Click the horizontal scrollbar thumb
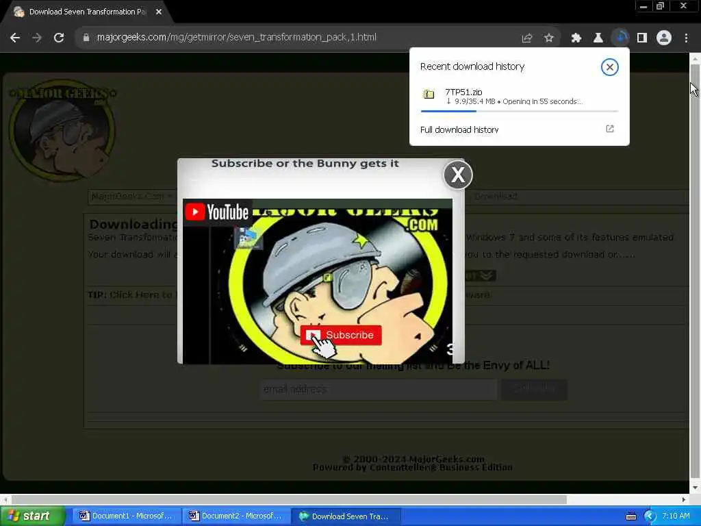 coord(289,499)
